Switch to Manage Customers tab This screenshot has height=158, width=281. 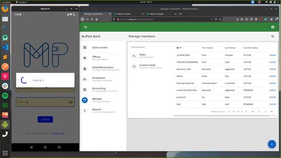[95, 14]
